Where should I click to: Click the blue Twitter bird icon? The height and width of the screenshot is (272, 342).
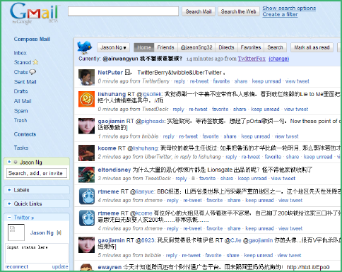(85, 47)
